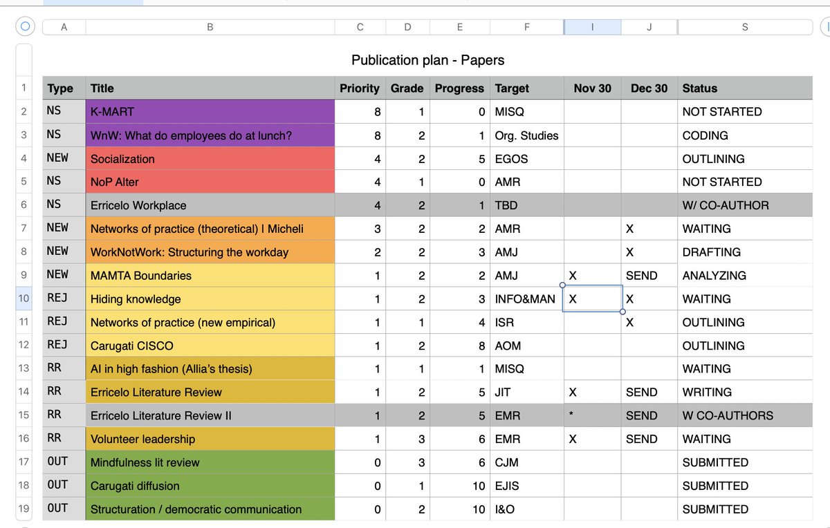
Task: Click the 'Status' header cell
Action: 745,88
